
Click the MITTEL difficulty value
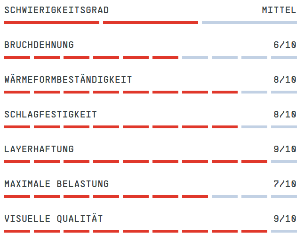click(x=279, y=10)
